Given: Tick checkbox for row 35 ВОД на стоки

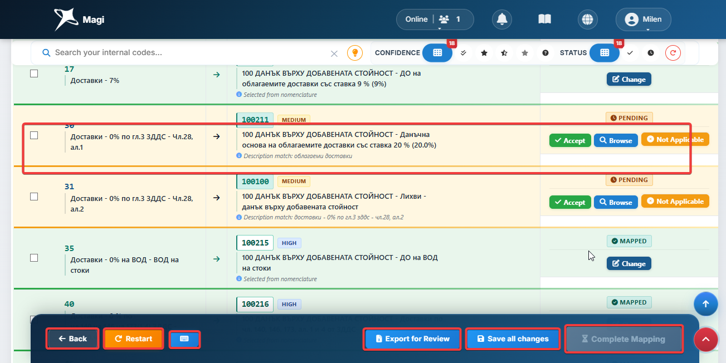Looking at the screenshot, I should click(34, 258).
